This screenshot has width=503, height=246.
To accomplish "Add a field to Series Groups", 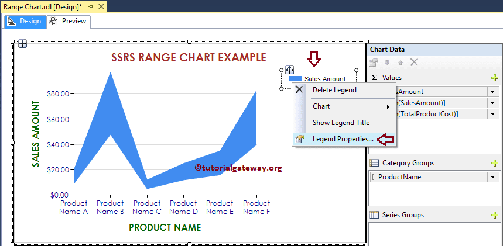I will coord(495,215).
